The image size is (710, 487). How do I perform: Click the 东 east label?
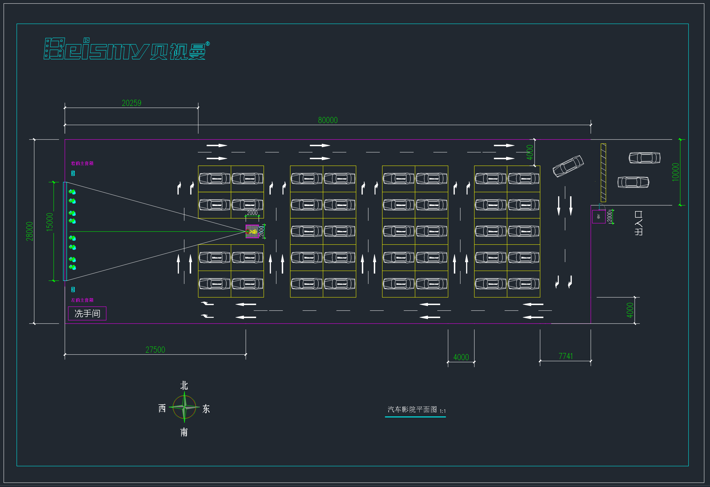(x=206, y=409)
